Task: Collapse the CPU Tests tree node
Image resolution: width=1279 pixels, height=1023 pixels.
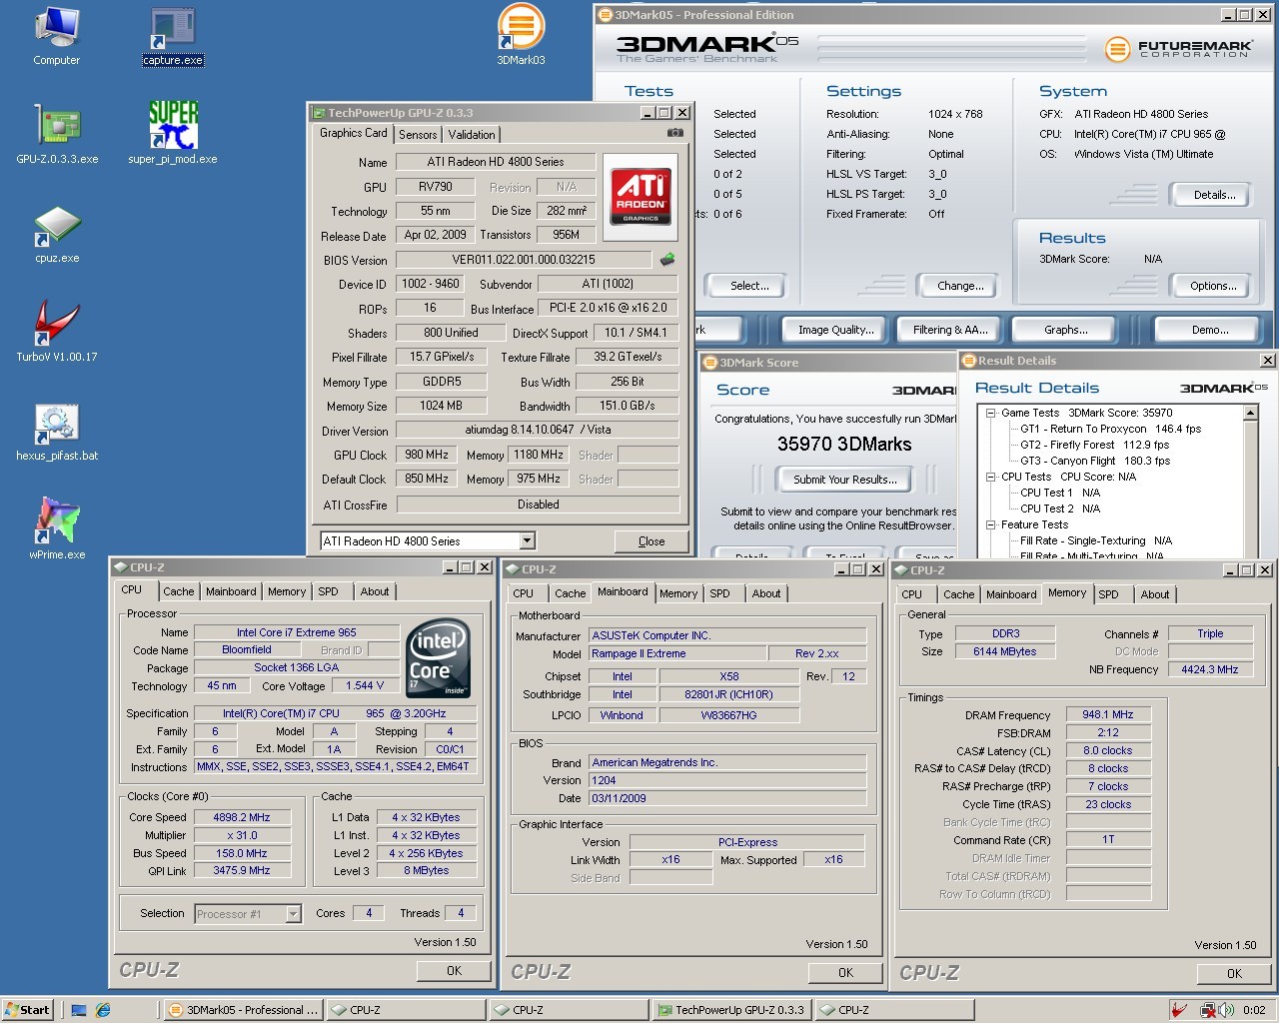Action: point(990,477)
